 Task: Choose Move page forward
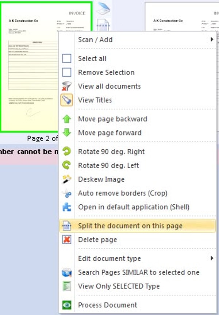[x=138, y=132]
